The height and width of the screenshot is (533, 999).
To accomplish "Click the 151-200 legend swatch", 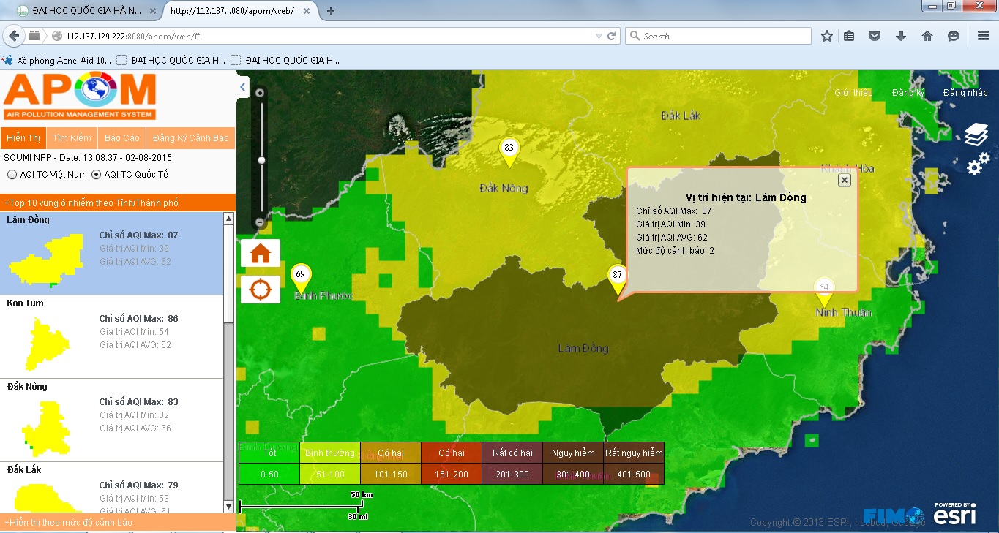I will (x=452, y=474).
